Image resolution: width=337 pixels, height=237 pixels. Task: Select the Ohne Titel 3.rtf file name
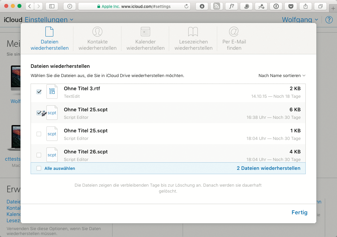coord(82,89)
